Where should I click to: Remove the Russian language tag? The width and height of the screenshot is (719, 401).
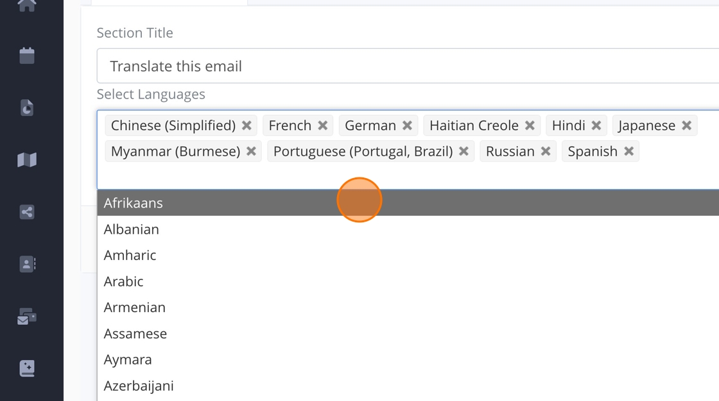coord(546,152)
